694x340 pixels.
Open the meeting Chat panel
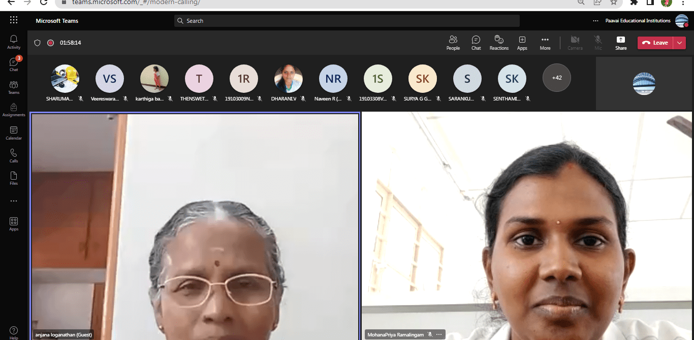[x=476, y=43]
